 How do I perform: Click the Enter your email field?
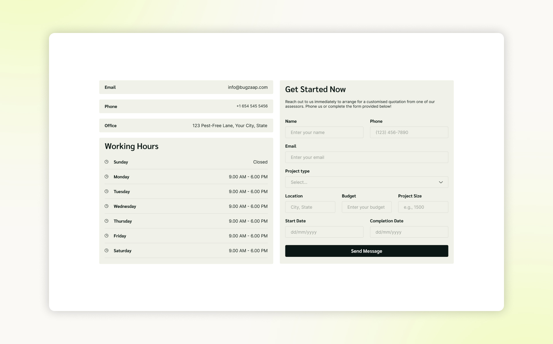(x=366, y=157)
